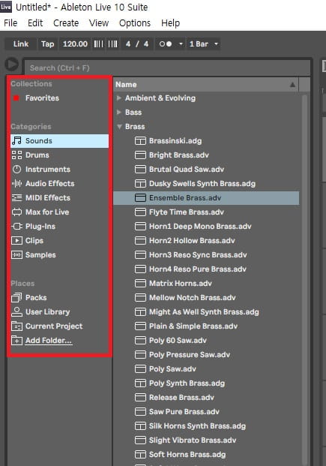Click the Name column header
The height and width of the screenshot is (466, 326).
pyautogui.click(x=206, y=85)
